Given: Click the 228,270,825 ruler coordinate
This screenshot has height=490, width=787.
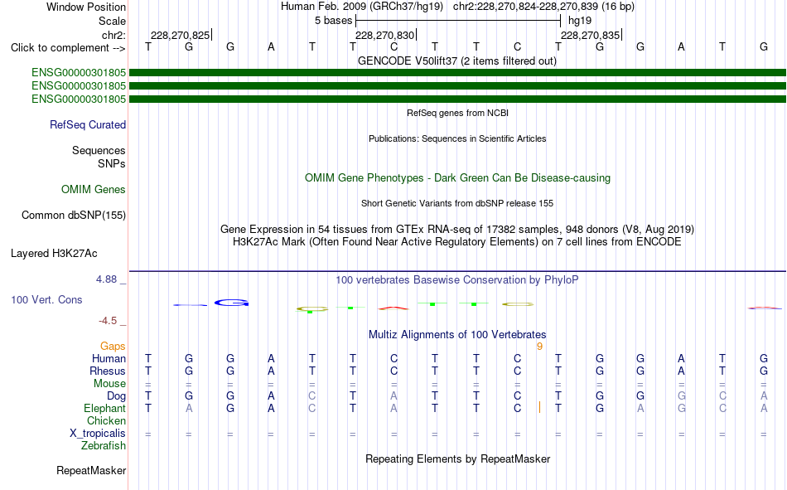Looking at the screenshot, I should 181,35.
